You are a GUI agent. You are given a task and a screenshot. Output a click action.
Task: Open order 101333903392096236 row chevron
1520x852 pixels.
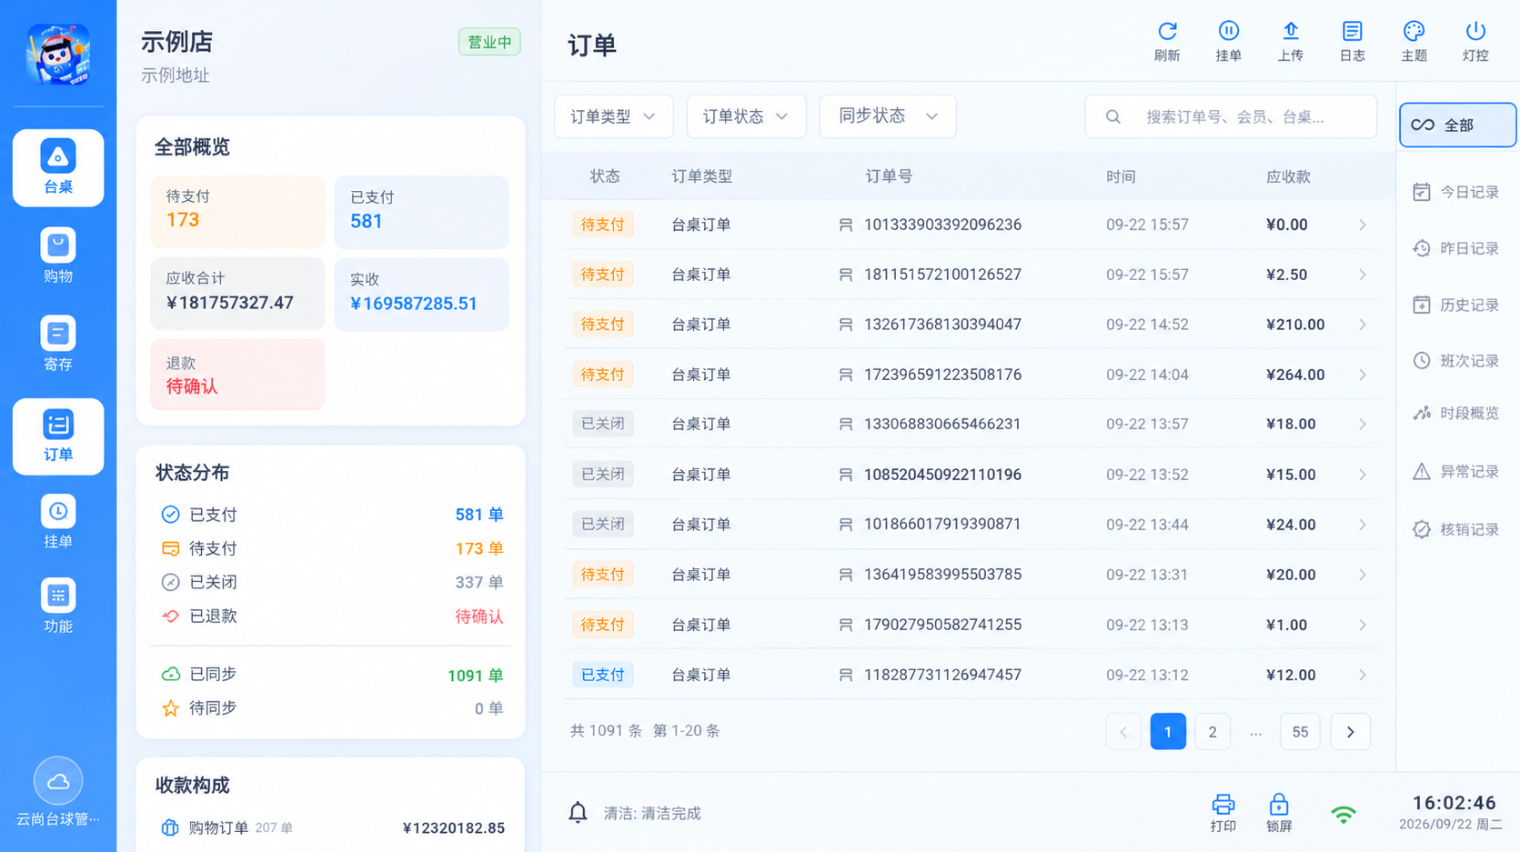[x=1363, y=225]
